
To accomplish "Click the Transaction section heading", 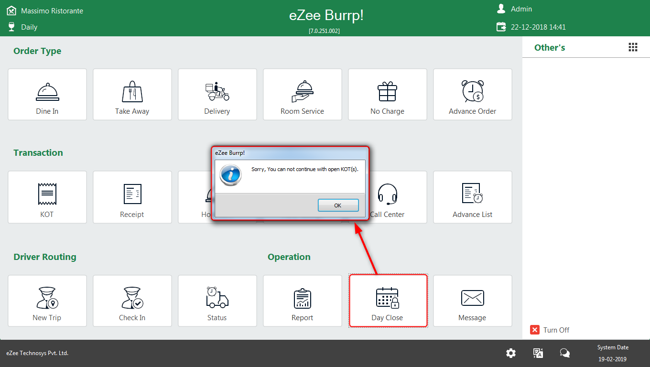I will coord(38,153).
